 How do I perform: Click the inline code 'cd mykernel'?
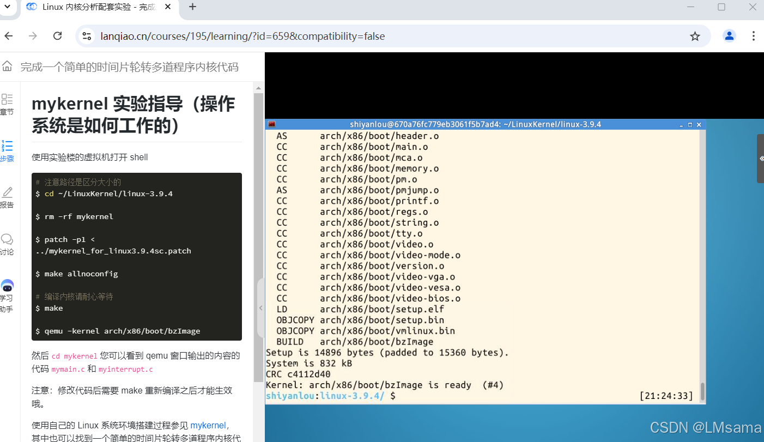click(74, 356)
